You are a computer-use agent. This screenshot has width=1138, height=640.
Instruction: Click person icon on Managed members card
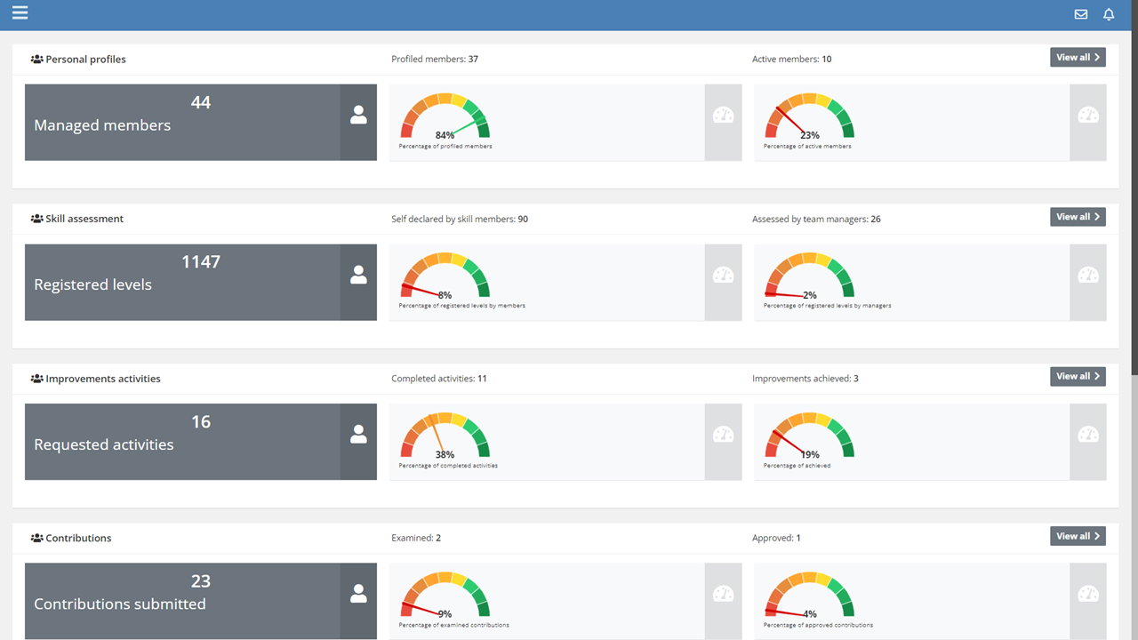pos(358,116)
